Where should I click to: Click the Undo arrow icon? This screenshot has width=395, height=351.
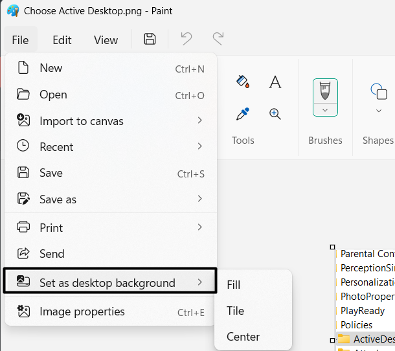[186, 40]
